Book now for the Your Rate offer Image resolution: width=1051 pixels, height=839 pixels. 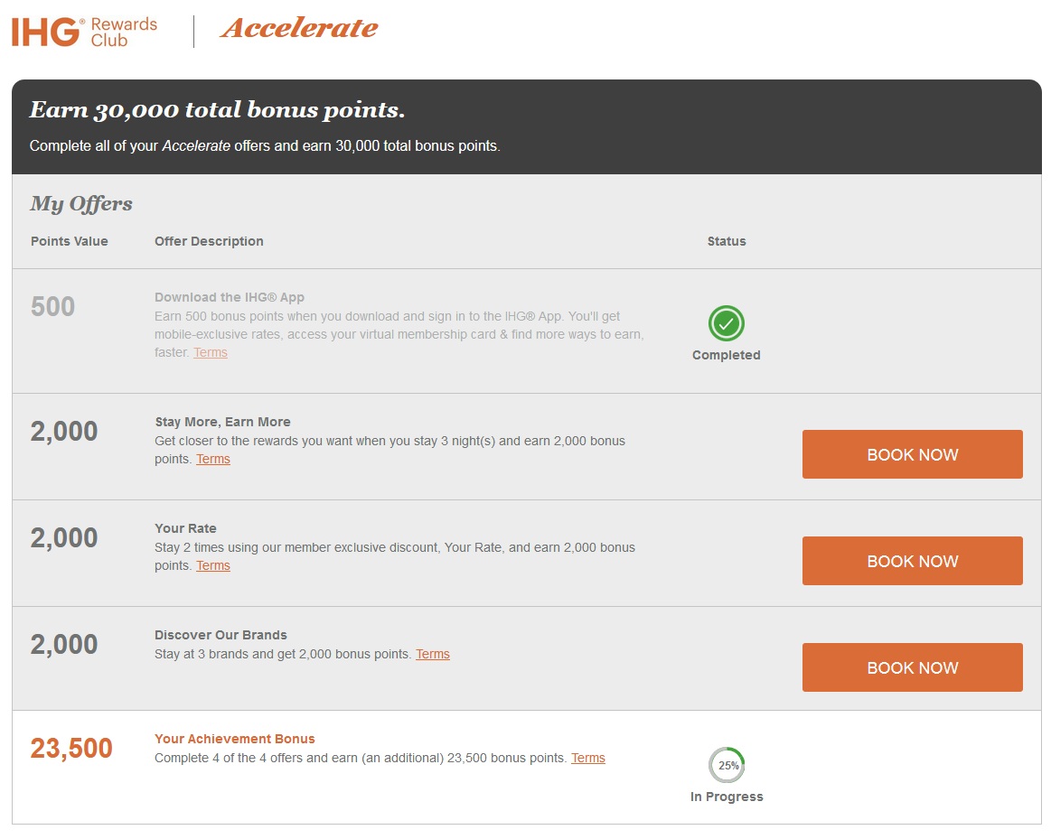[x=912, y=561]
